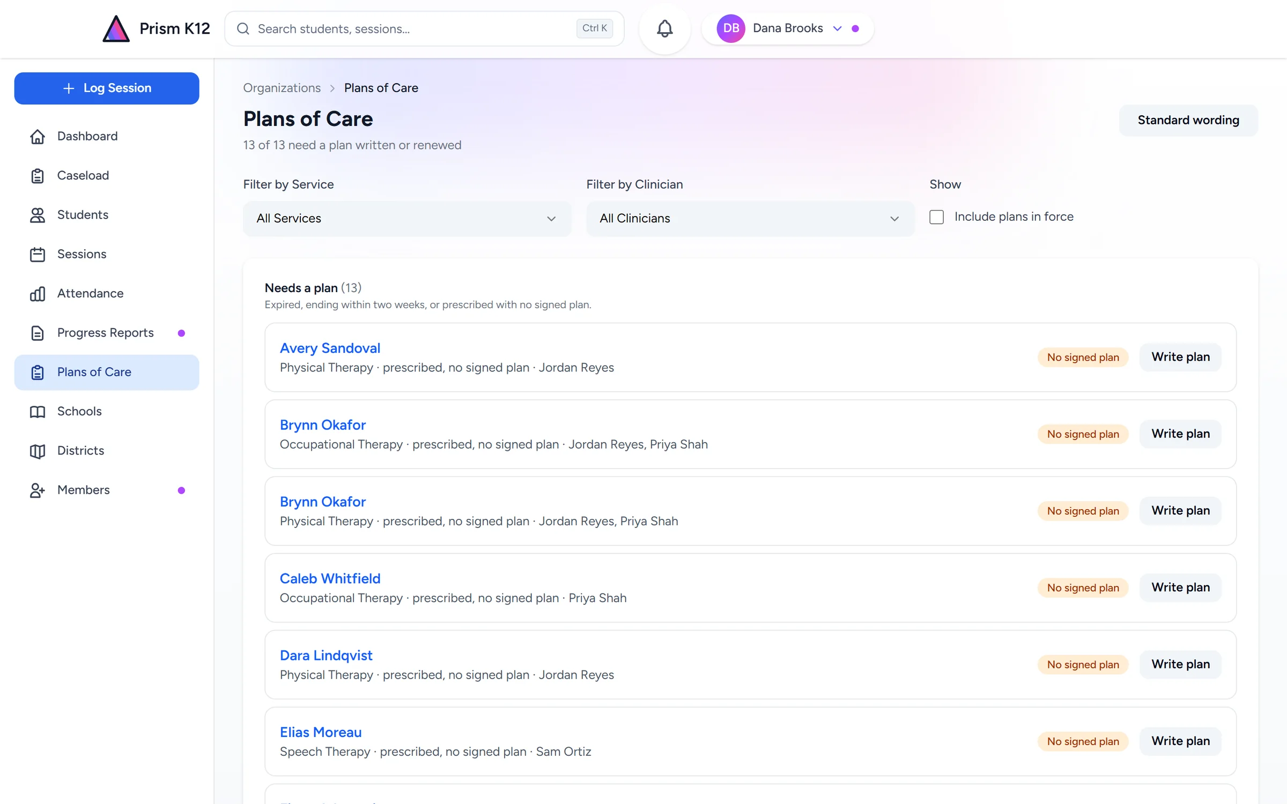Image resolution: width=1287 pixels, height=804 pixels.
Task: Open Caleb Whitfield's student link
Action: 330,578
